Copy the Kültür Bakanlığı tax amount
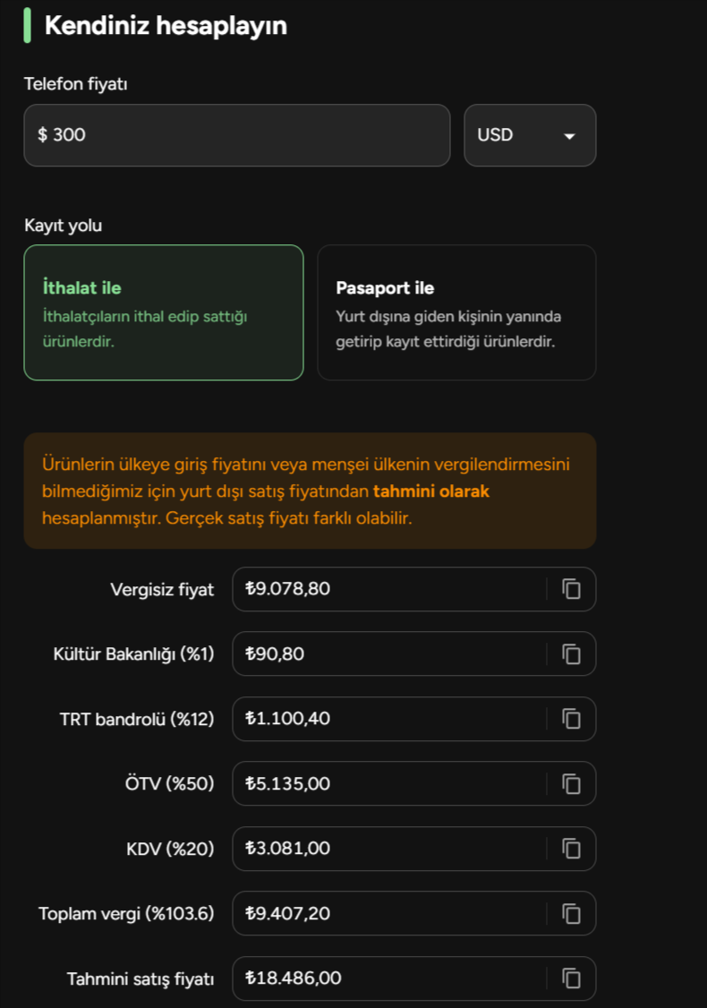This screenshot has width=707, height=1008. (571, 654)
